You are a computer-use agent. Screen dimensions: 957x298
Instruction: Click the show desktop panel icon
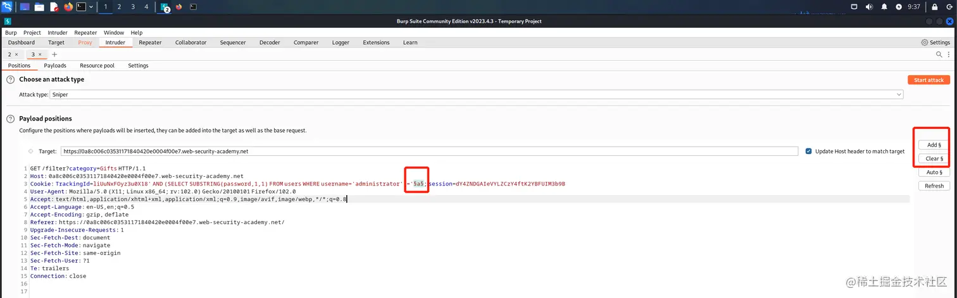(x=25, y=7)
